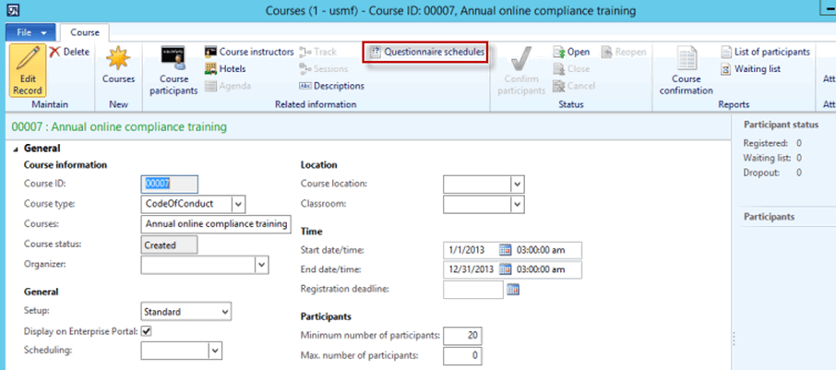Open Waiting list report

751,69
